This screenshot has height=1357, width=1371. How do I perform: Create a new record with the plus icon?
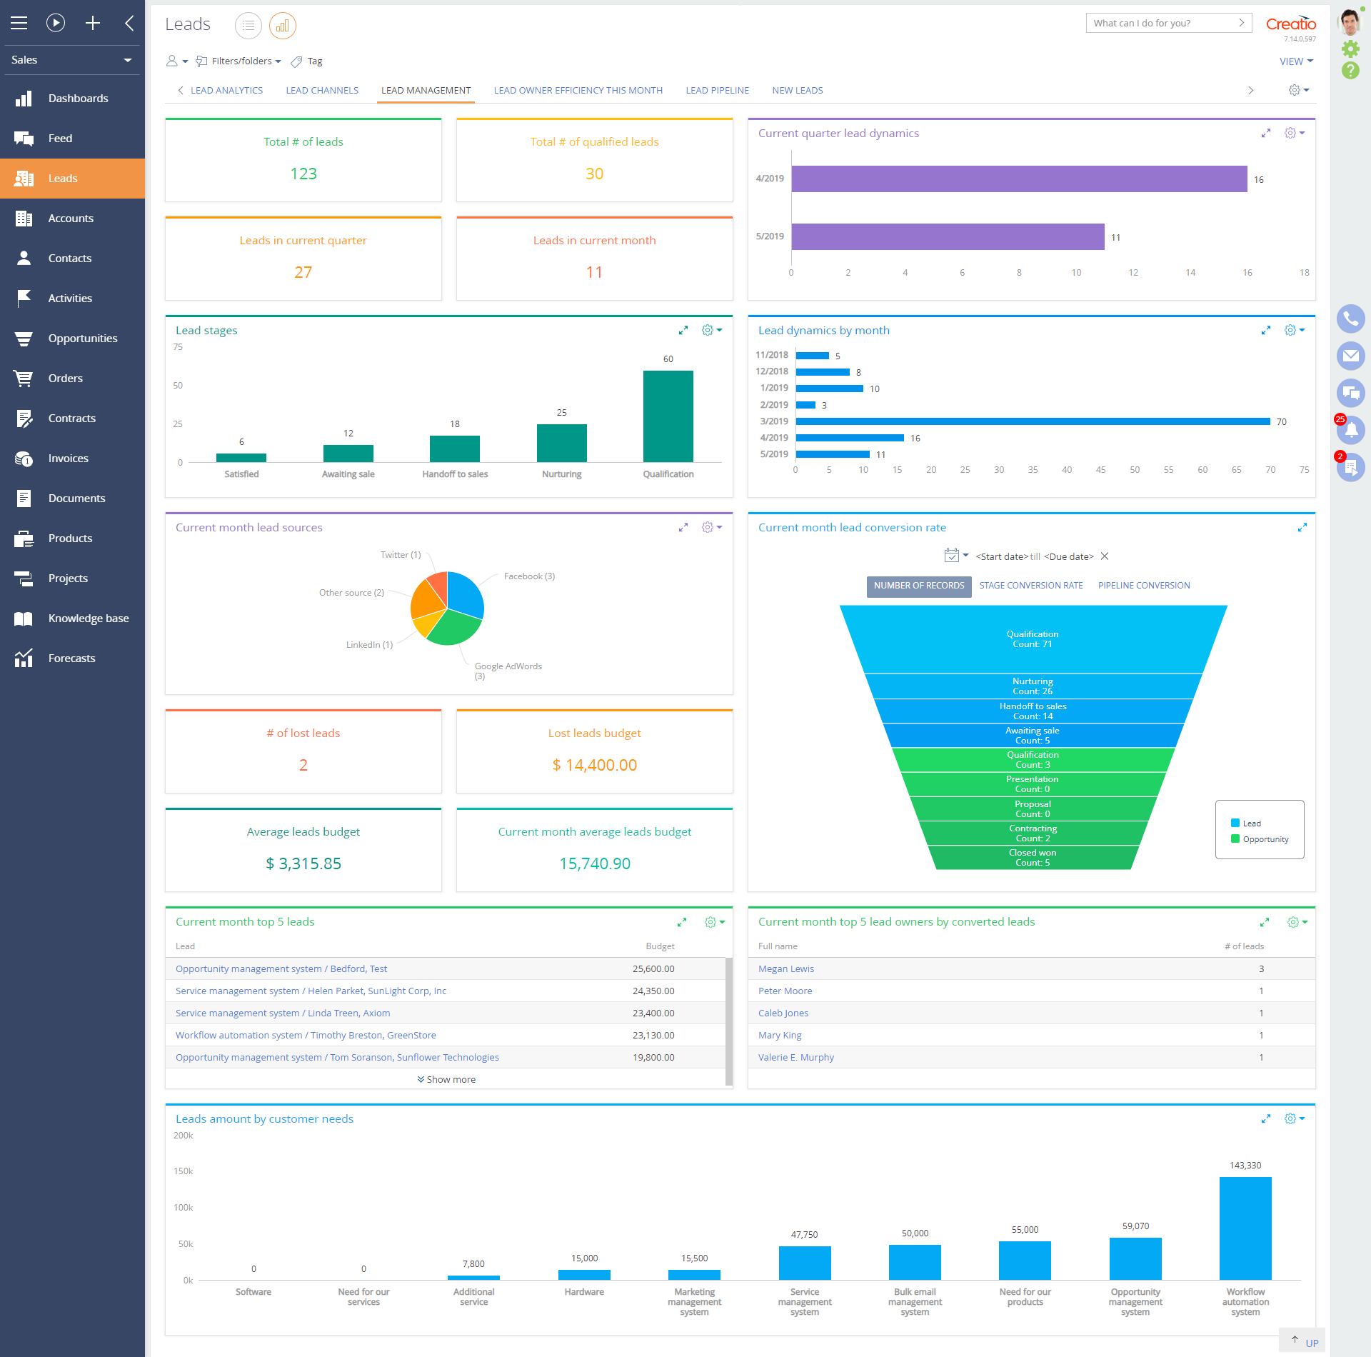93,23
